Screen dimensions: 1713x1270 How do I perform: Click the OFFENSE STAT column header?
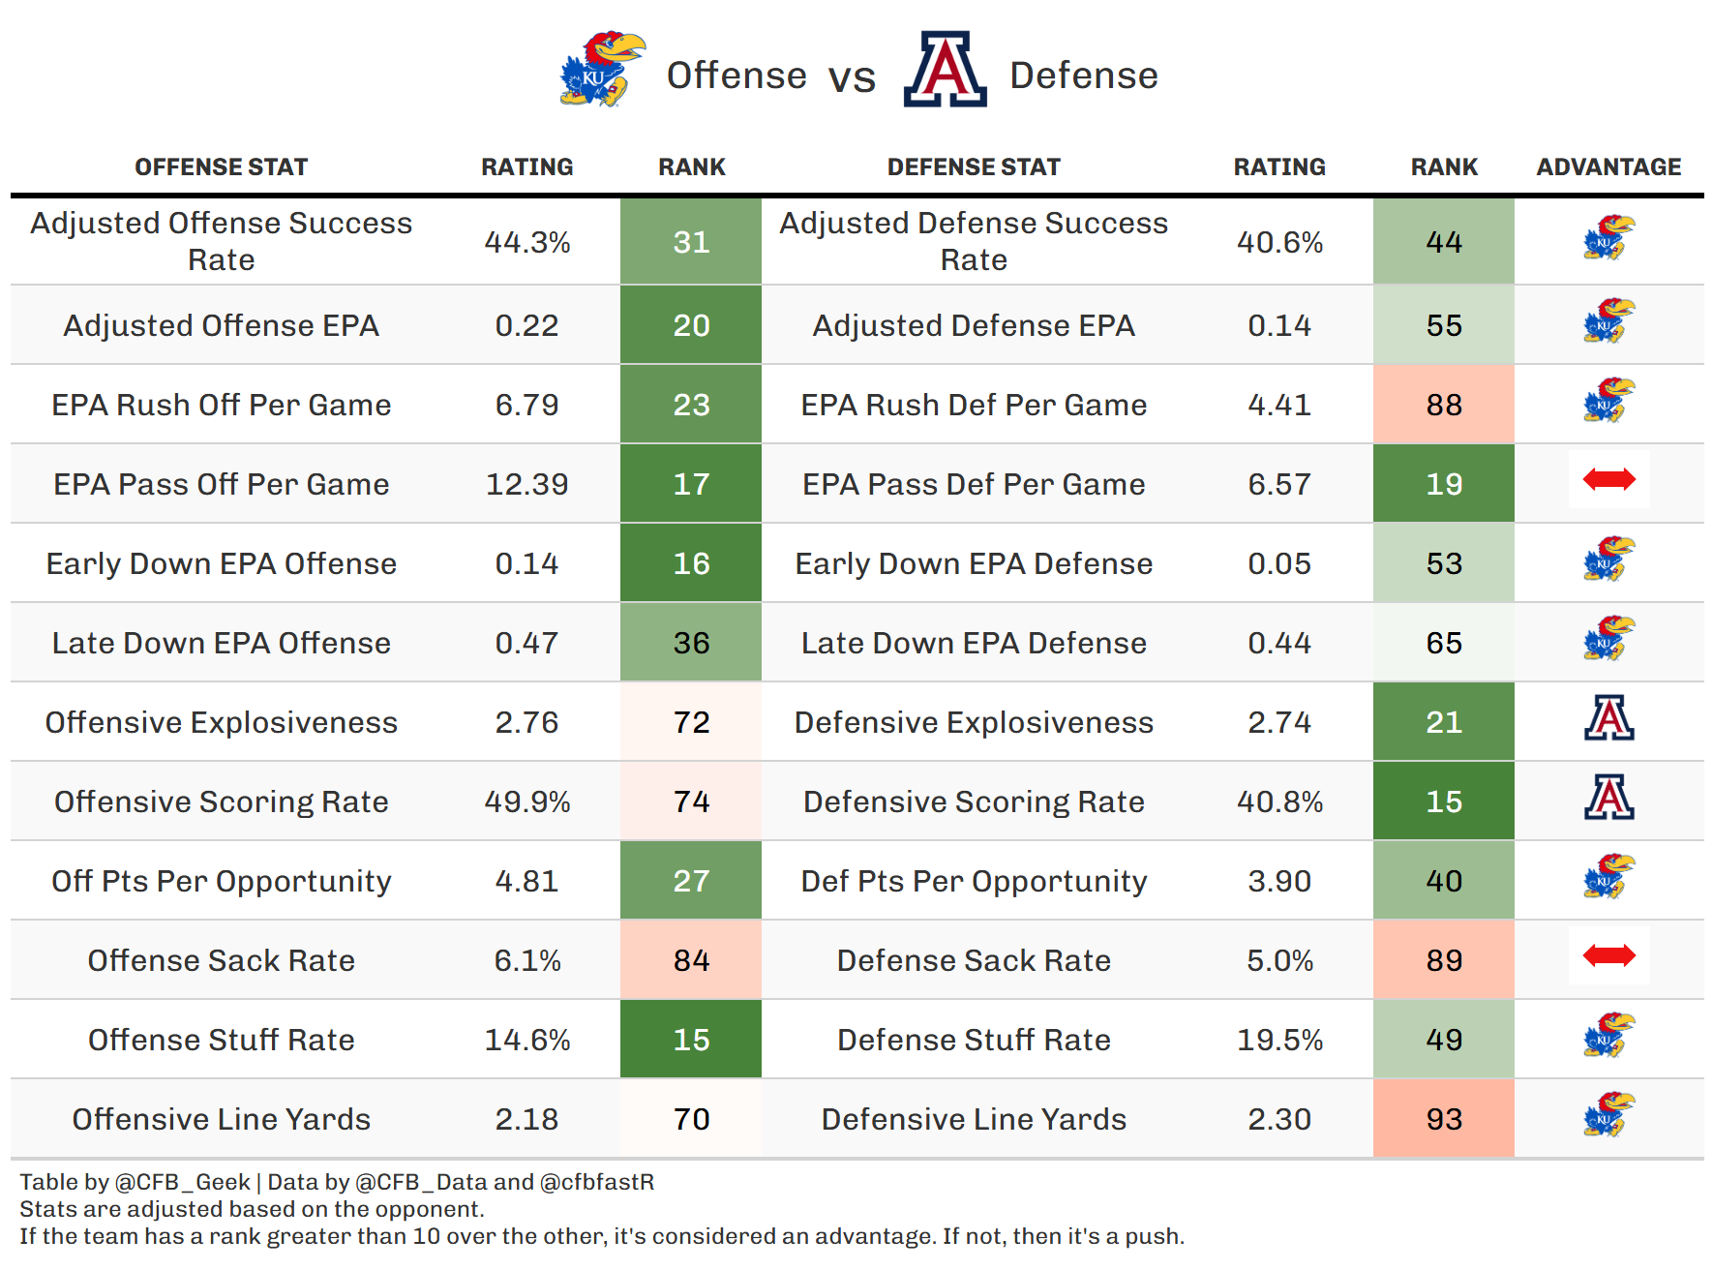coord(221,167)
